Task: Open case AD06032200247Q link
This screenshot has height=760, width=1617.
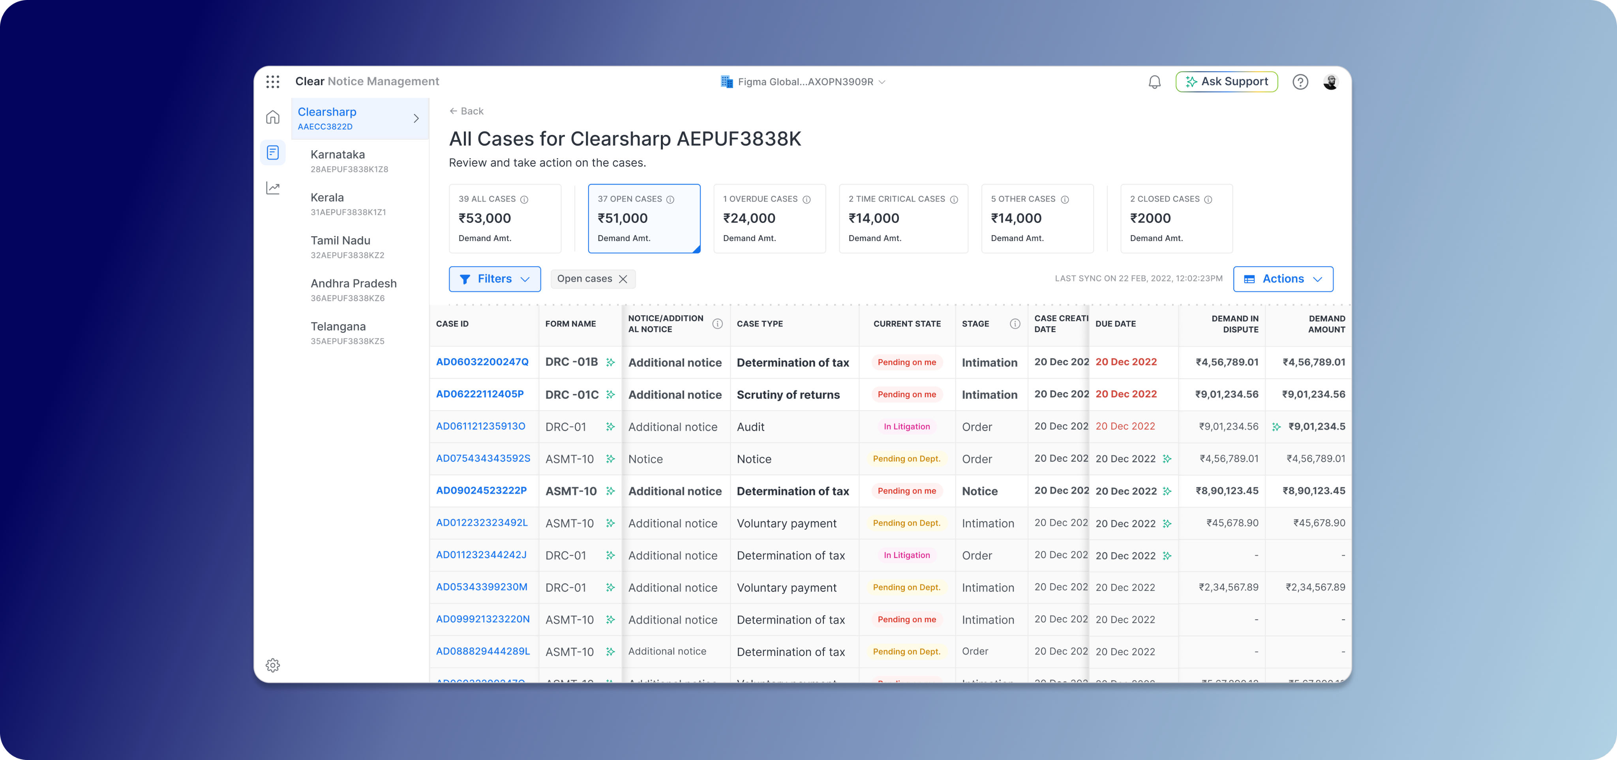Action: point(482,362)
